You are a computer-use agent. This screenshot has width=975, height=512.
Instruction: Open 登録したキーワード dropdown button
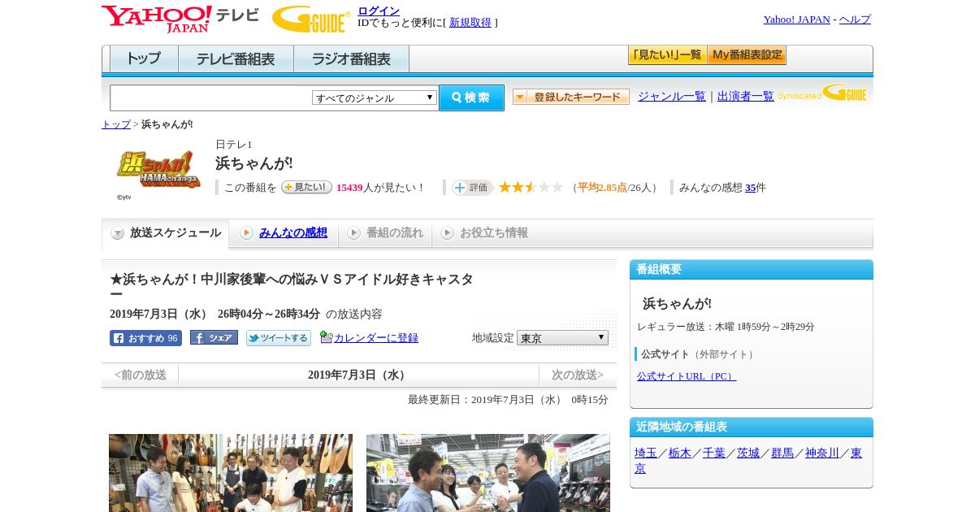(x=571, y=97)
